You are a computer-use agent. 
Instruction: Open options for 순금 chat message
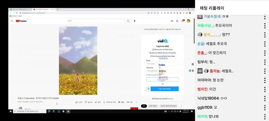pyautogui.click(x=265, y=44)
